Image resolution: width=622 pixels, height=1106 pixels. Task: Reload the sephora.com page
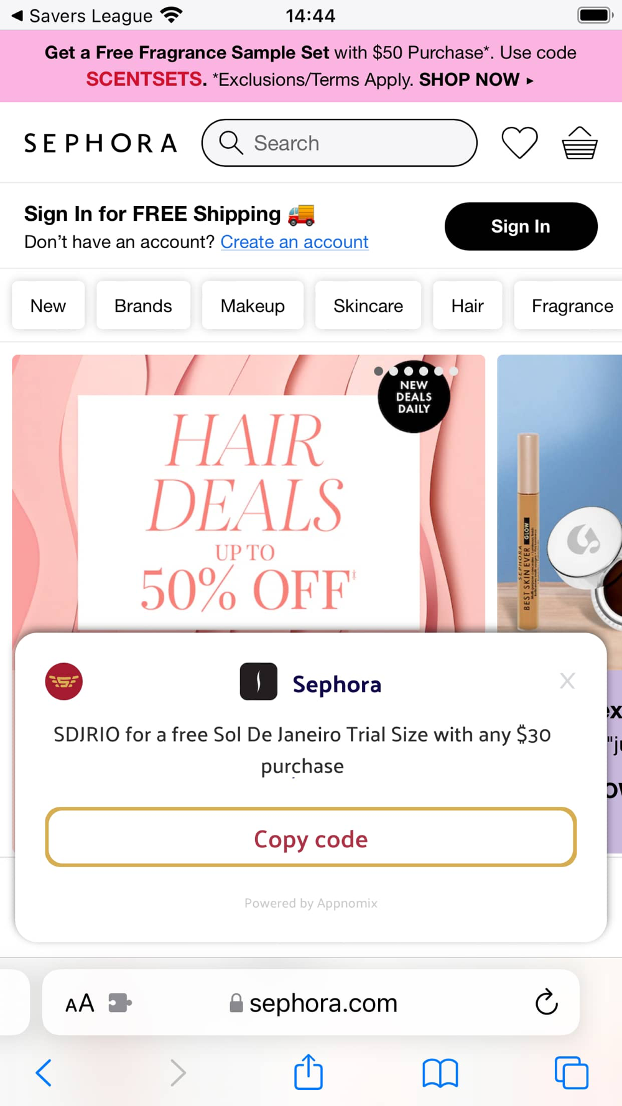(546, 1002)
